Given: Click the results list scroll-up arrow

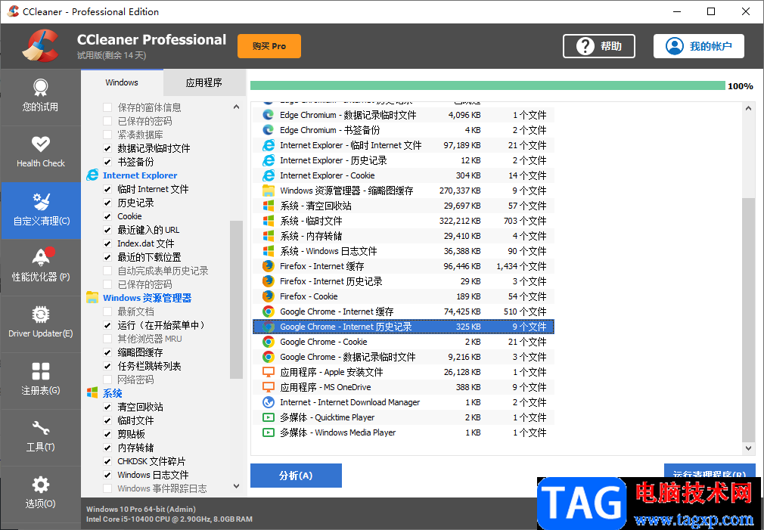Looking at the screenshot, I should [x=748, y=108].
